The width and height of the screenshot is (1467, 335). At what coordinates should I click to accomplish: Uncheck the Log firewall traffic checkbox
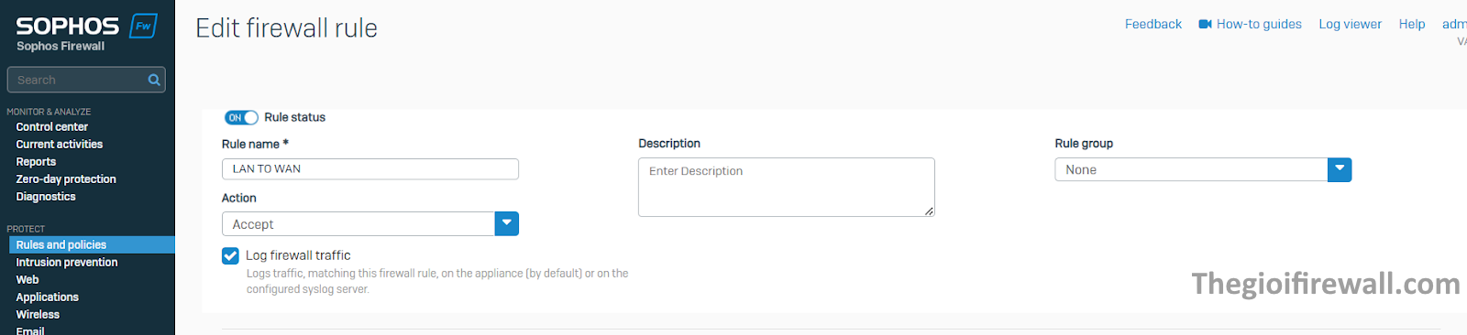tap(230, 255)
